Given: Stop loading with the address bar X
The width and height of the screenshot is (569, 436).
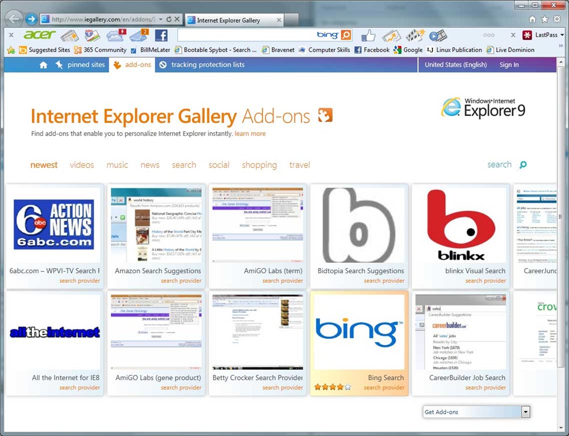Looking at the screenshot, I should (x=177, y=19).
